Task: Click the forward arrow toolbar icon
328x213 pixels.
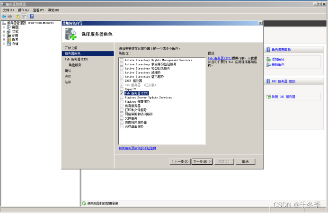Action: [x=9, y=16]
